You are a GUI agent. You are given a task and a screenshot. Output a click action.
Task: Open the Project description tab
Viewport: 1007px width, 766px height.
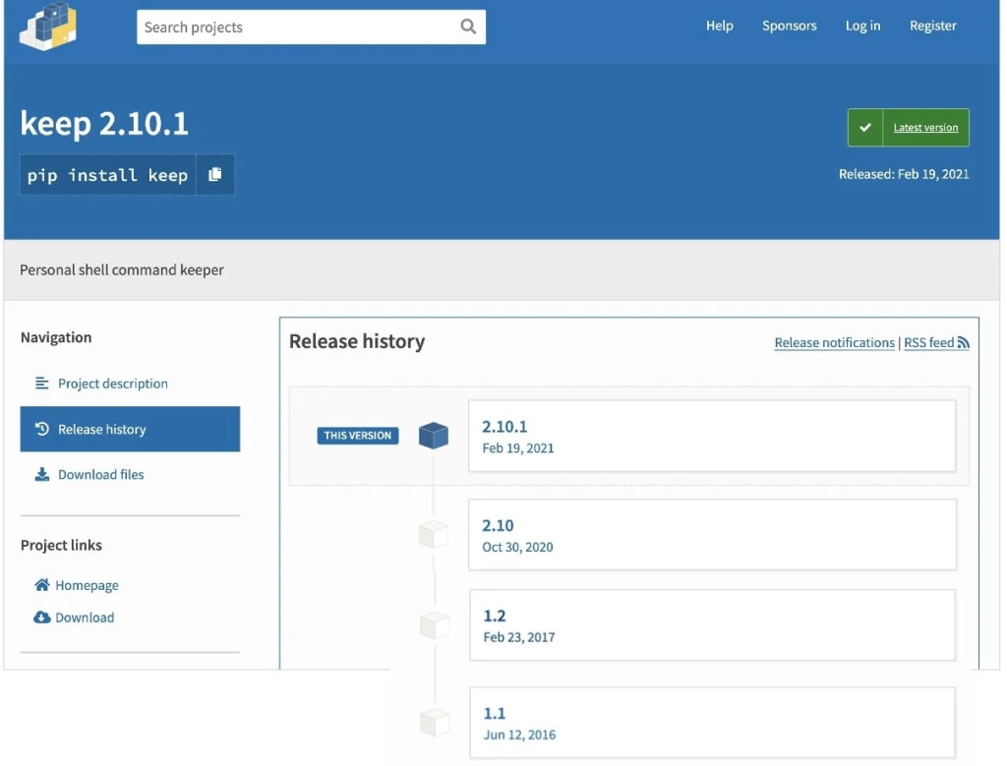pyautogui.click(x=112, y=383)
